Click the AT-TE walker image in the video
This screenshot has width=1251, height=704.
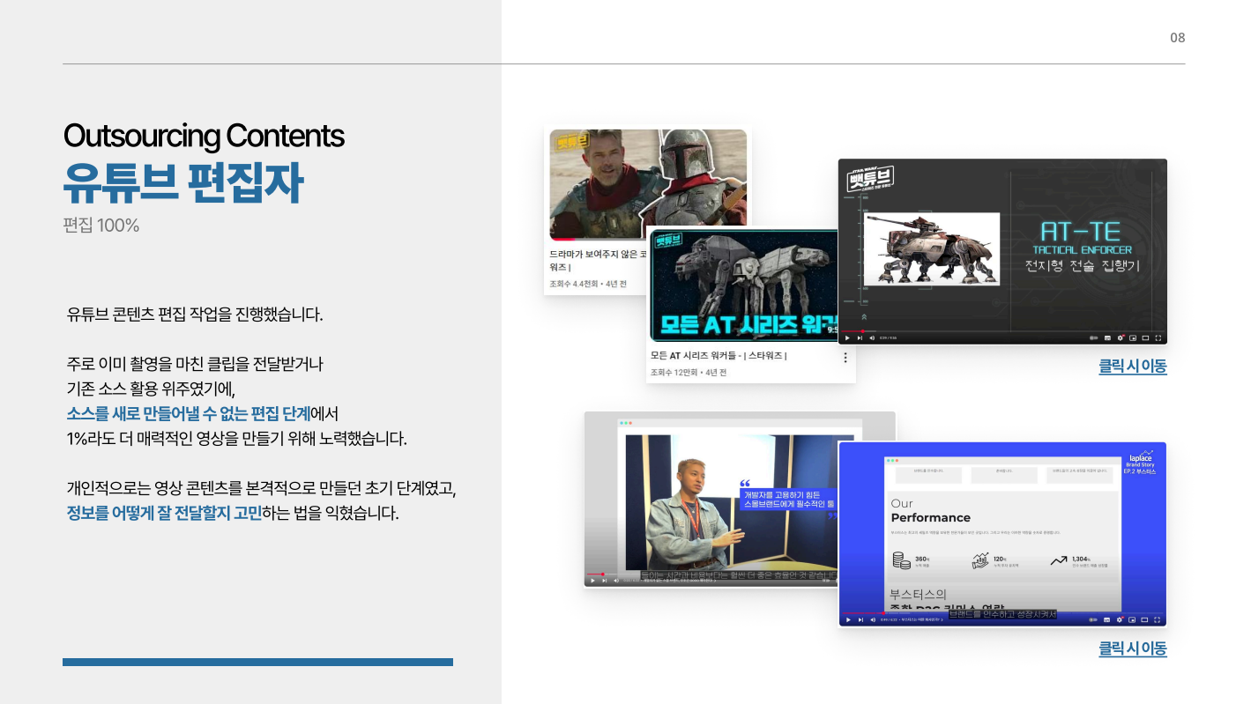tap(932, 249)
